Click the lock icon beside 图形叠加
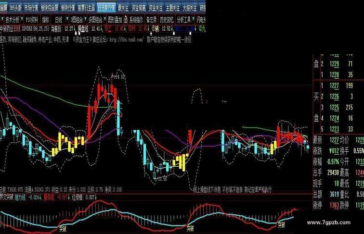Image resolution: width=364 pixels, height=234 pixels. pos(126,19)
